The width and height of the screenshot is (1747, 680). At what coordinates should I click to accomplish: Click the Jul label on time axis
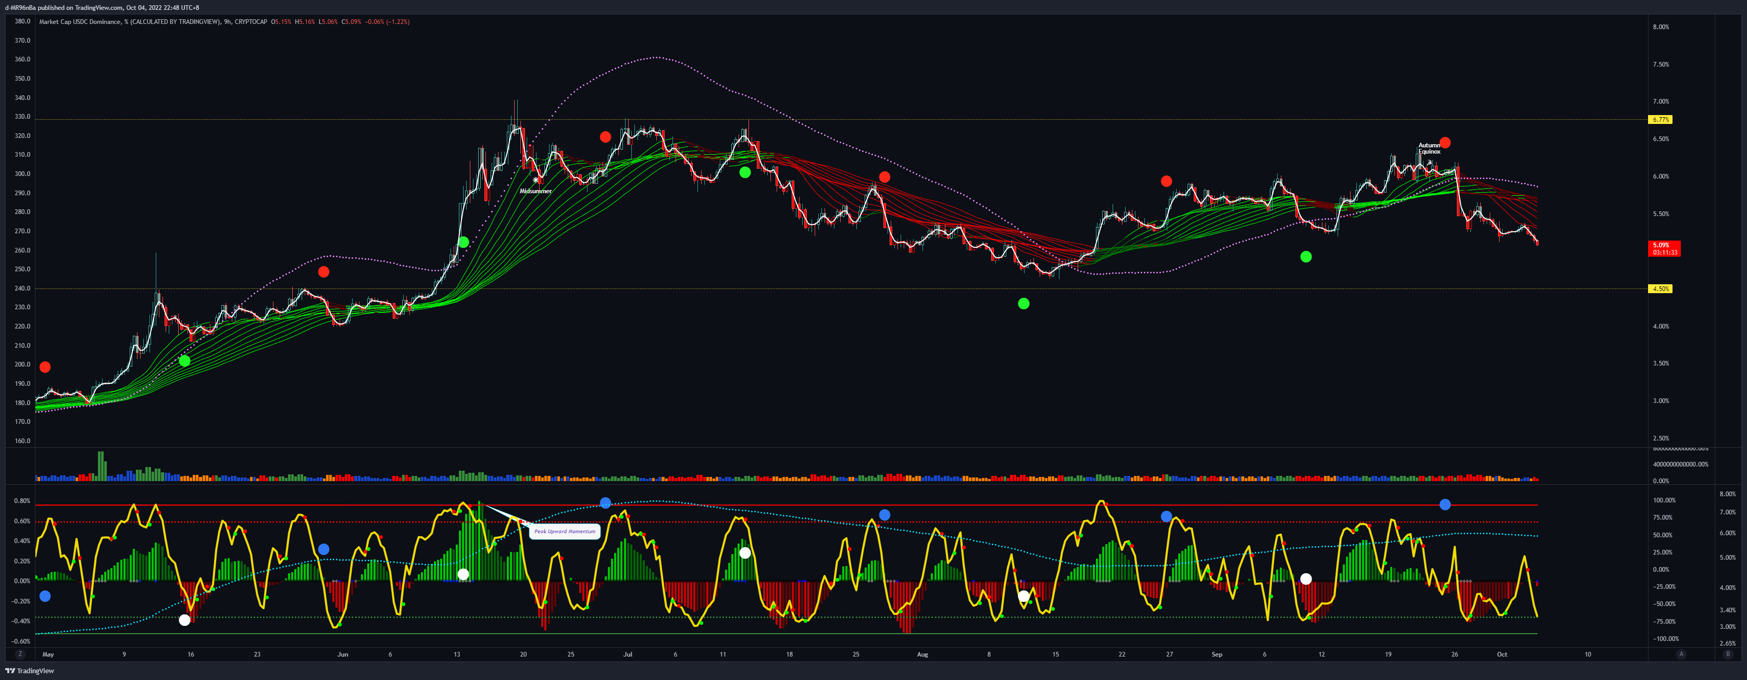628,654
